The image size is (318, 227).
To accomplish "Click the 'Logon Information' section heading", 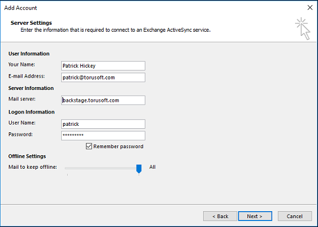I will [x=31, y=112].
